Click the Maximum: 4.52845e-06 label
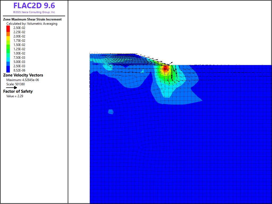 coord(23,80)
